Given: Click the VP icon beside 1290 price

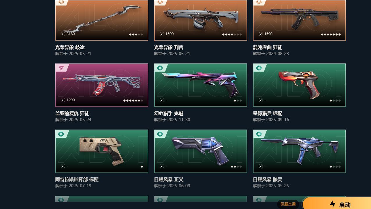Looking at the screenshot, I should tap(63, 100).
